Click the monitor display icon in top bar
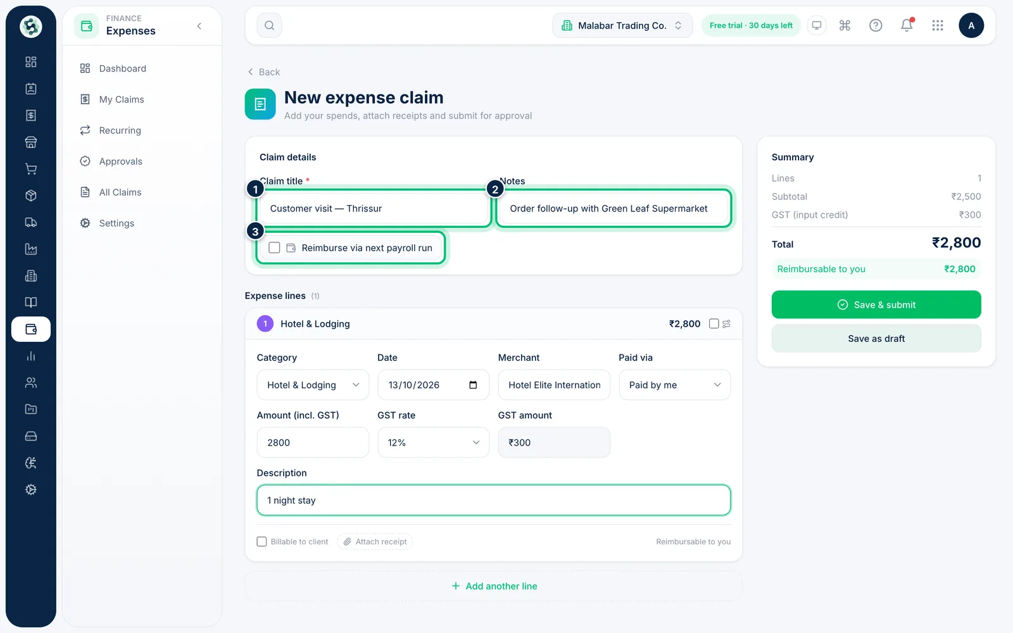Screen dimensions: 1013x633 tap(817, 25)
